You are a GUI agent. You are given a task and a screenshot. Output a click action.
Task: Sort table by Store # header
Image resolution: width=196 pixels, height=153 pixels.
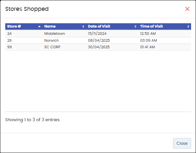click(x=14, y=26)
